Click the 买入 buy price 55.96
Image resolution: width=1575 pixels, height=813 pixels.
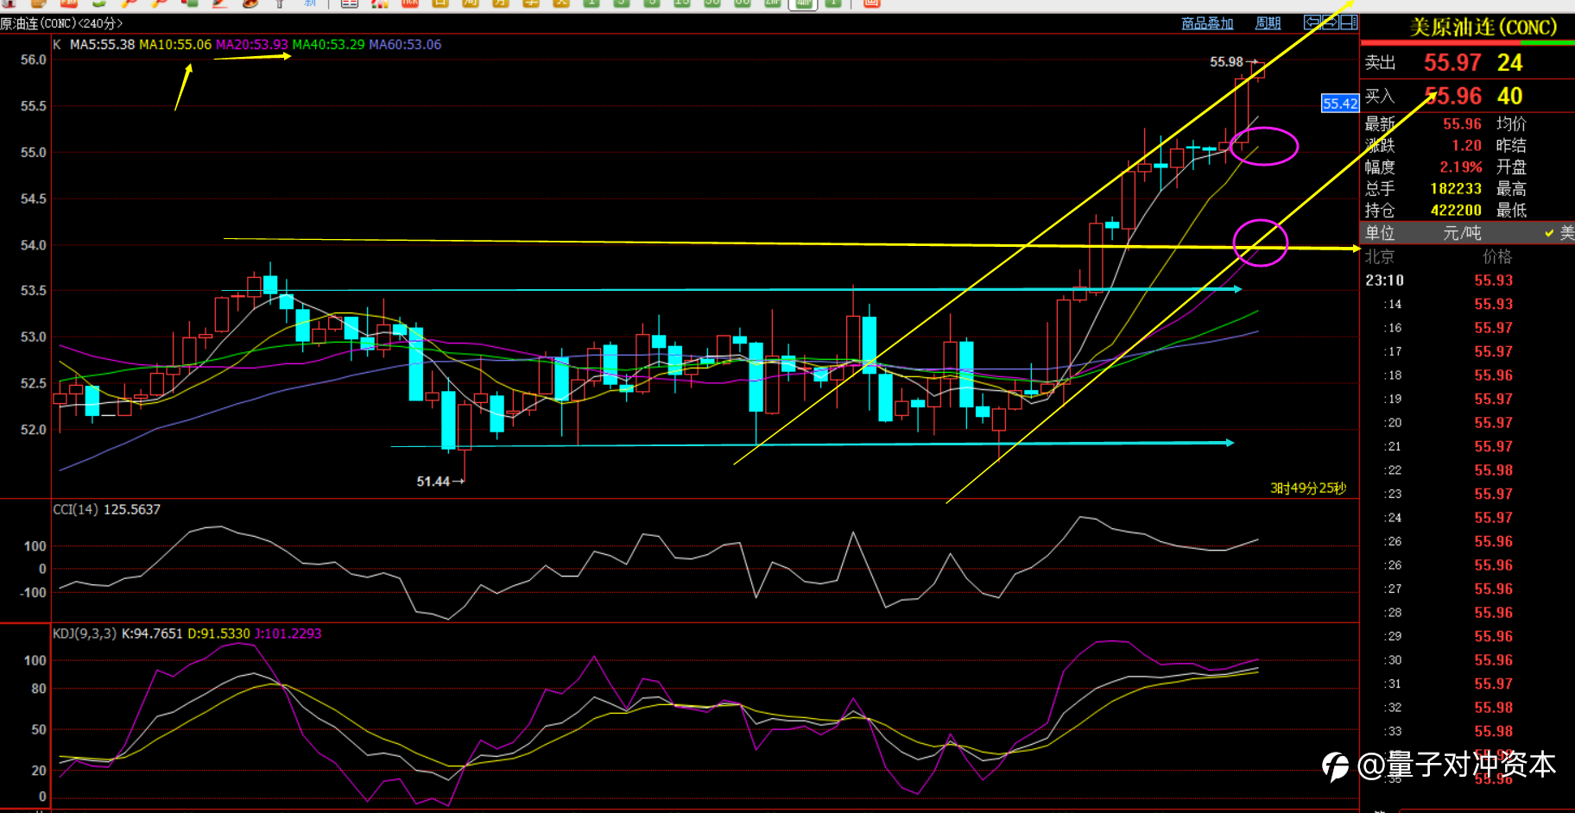coord(1452,97)
